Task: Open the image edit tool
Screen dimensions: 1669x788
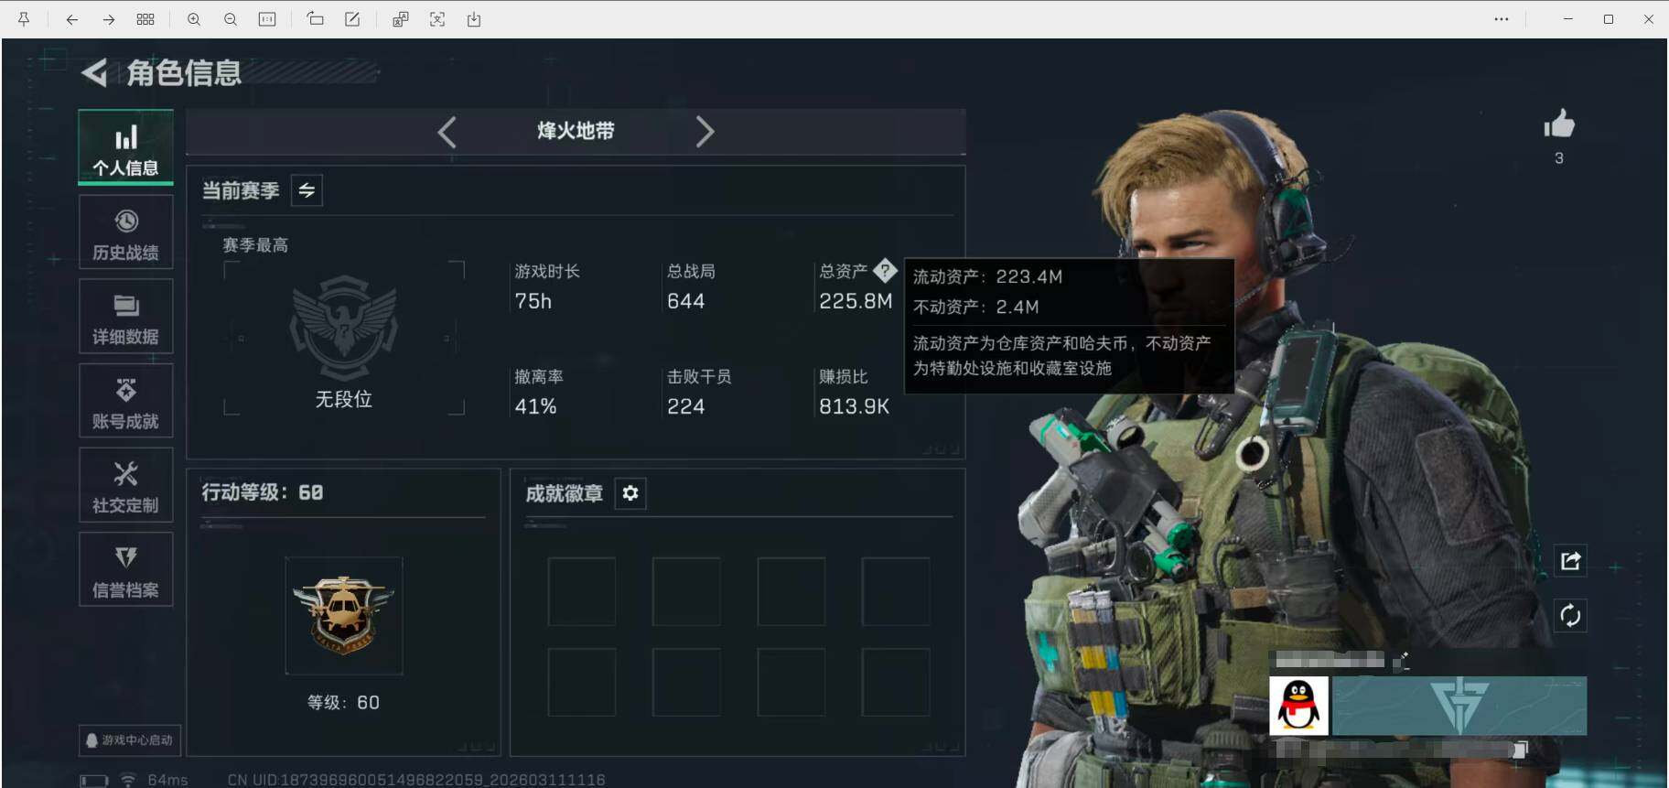Action: pyautogui.click(x=352, y=19)
